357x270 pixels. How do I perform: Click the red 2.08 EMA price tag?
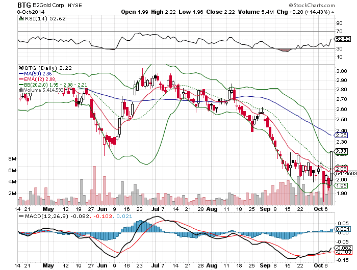[341, 169]
